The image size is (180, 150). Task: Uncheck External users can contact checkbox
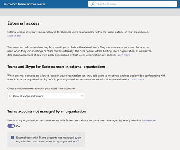(x=12, y=138)
